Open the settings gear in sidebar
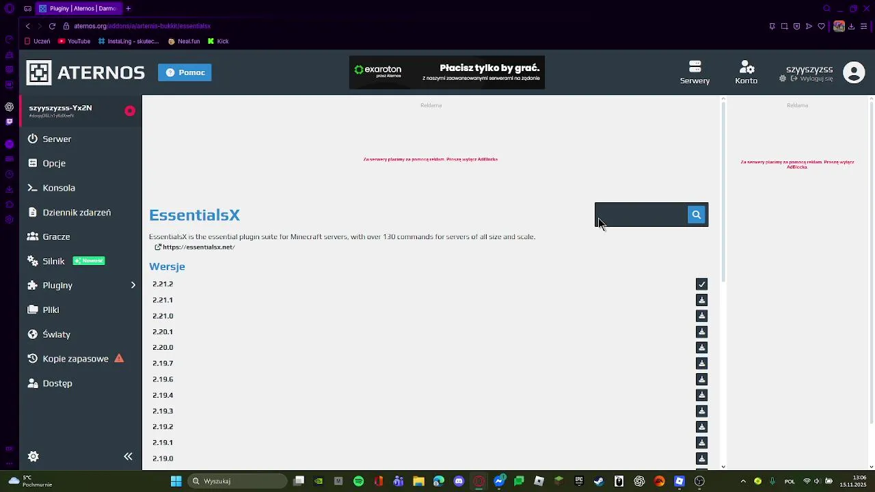Screen dimensions: 875x492 [33, 456]
